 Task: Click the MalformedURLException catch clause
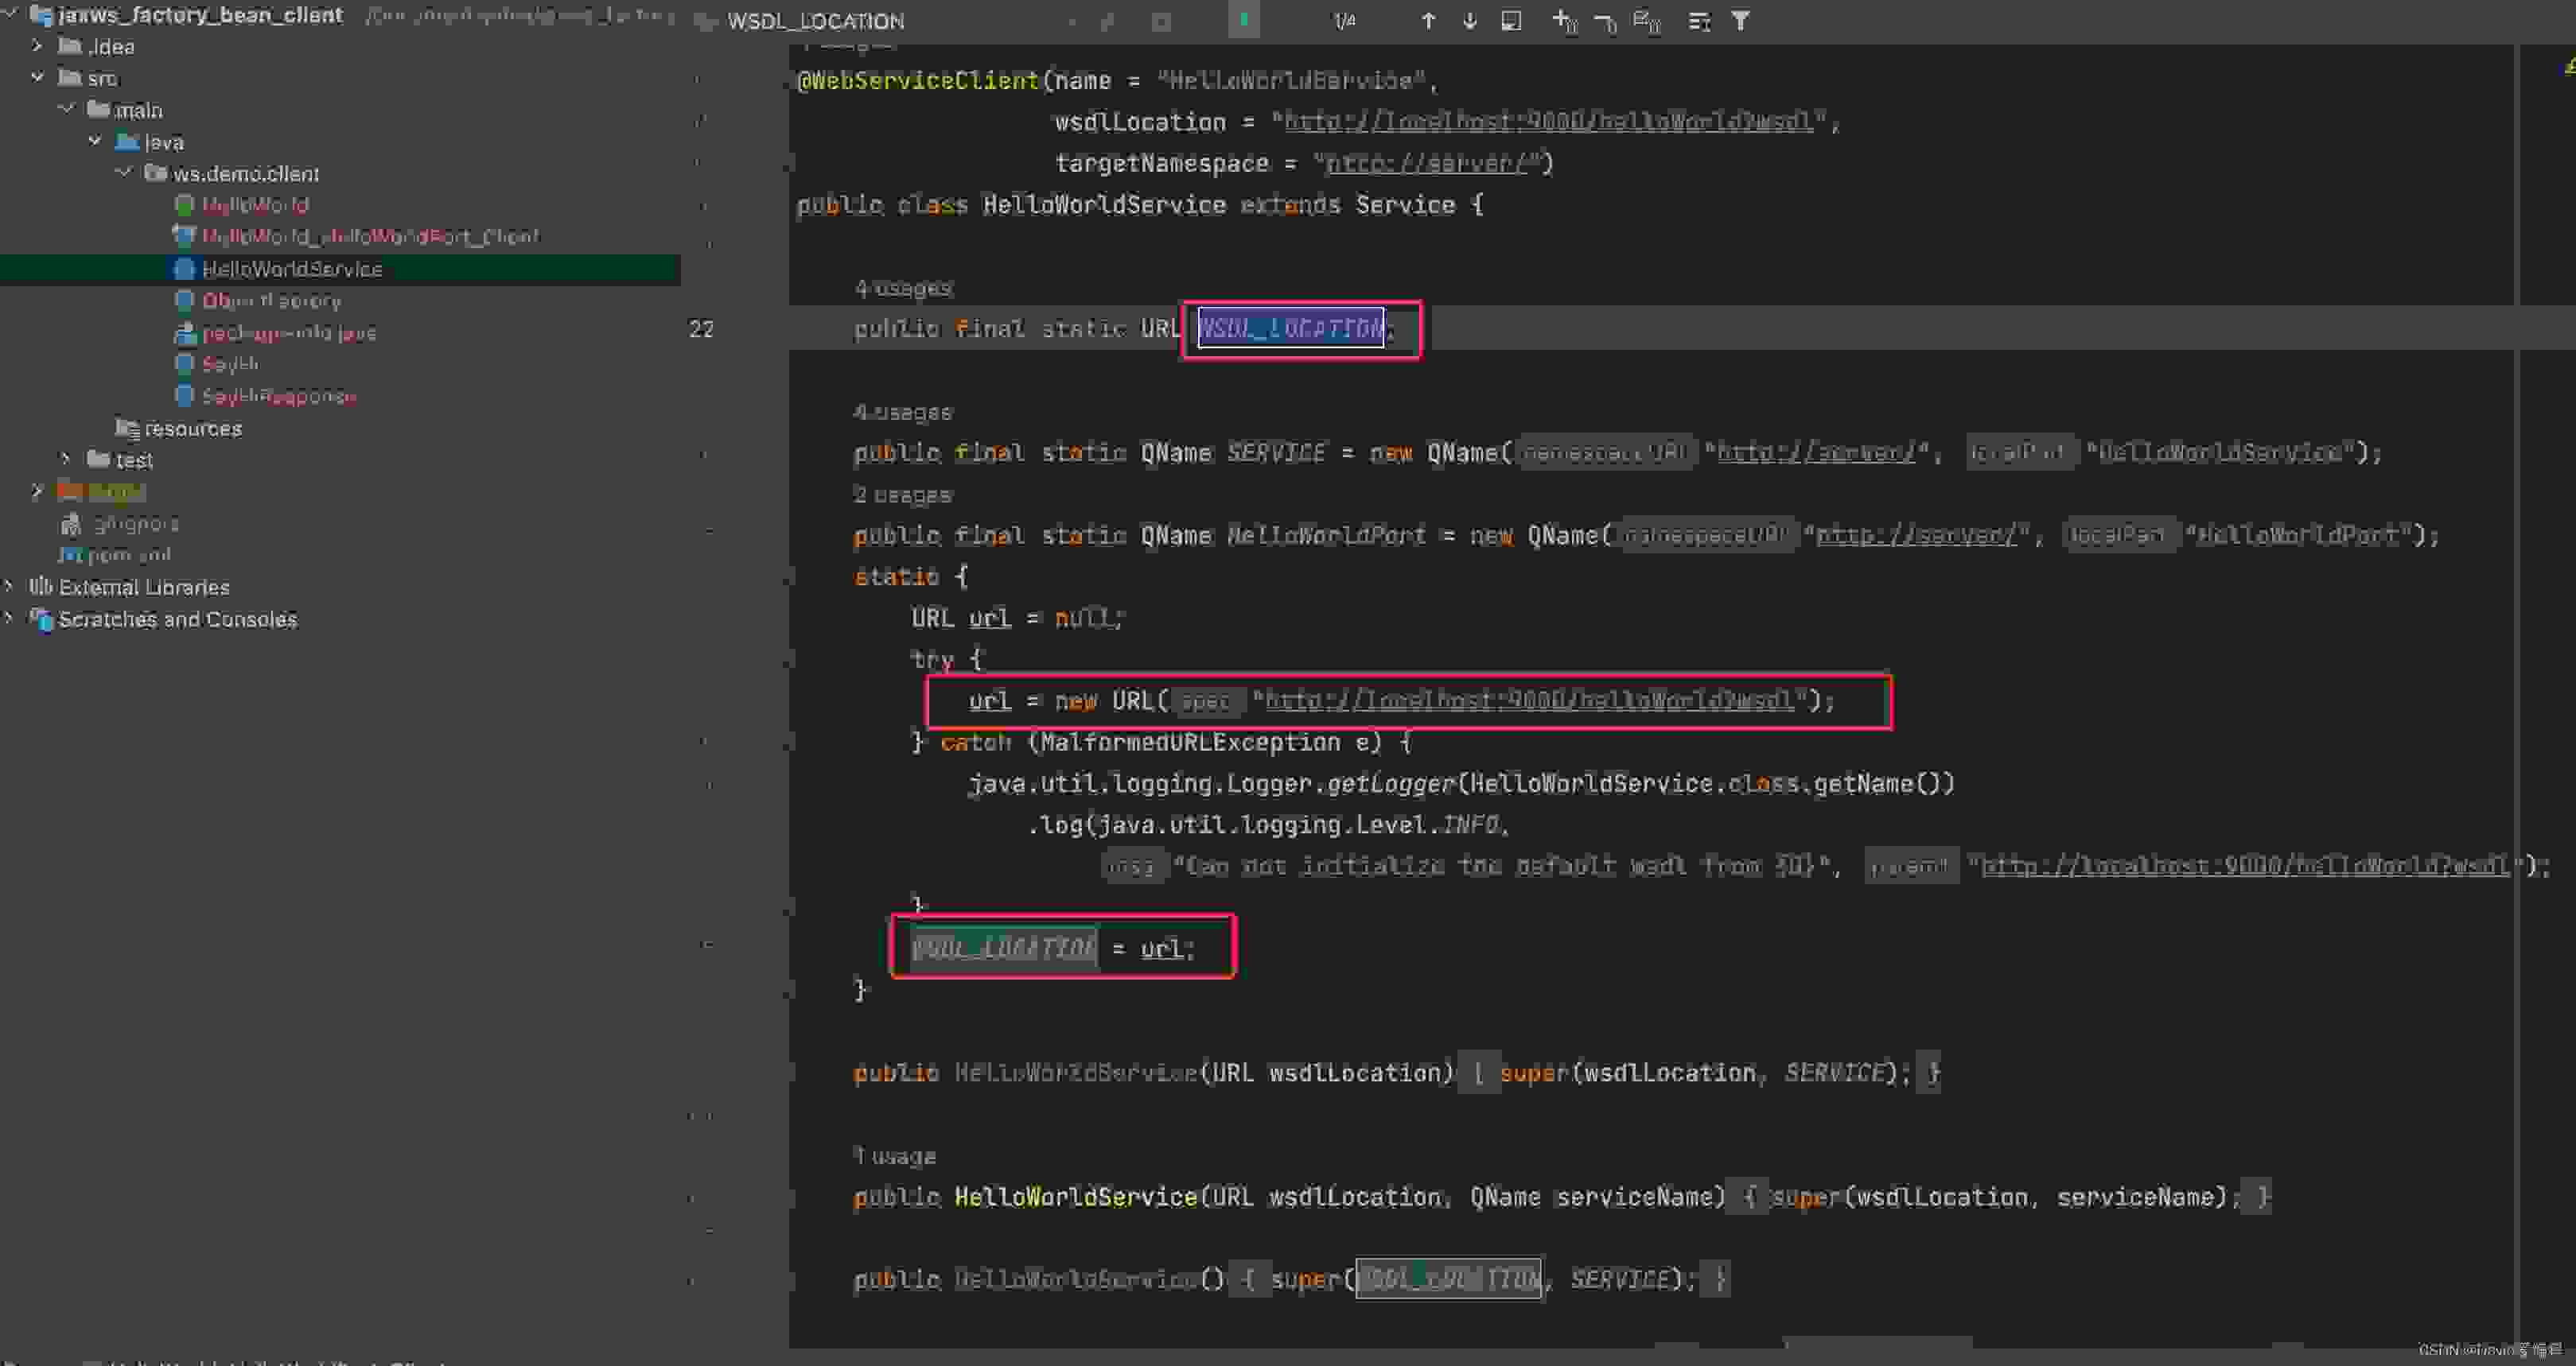pyautogui.click(x=1175, y=743)
